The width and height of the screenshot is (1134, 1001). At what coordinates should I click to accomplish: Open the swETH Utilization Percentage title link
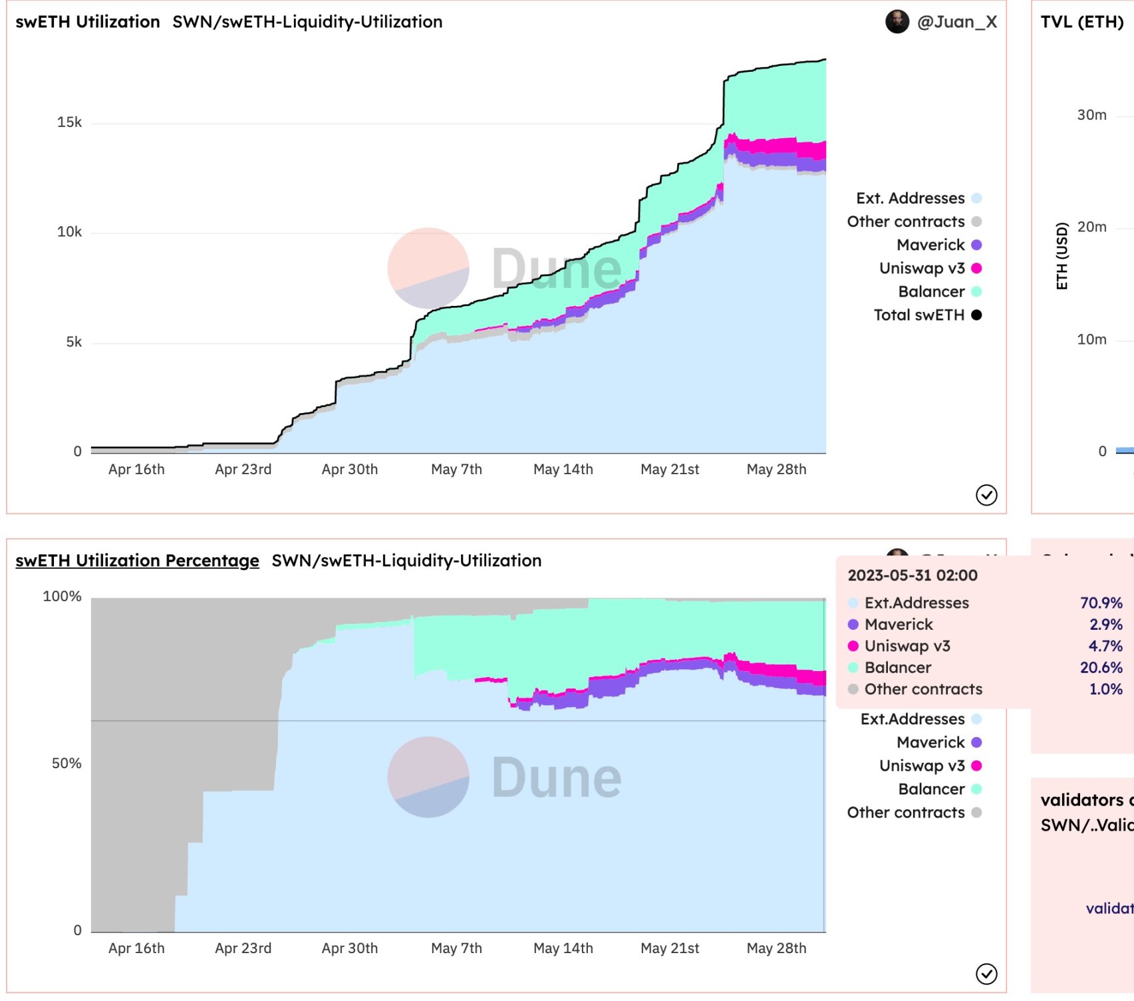[137, 561]
